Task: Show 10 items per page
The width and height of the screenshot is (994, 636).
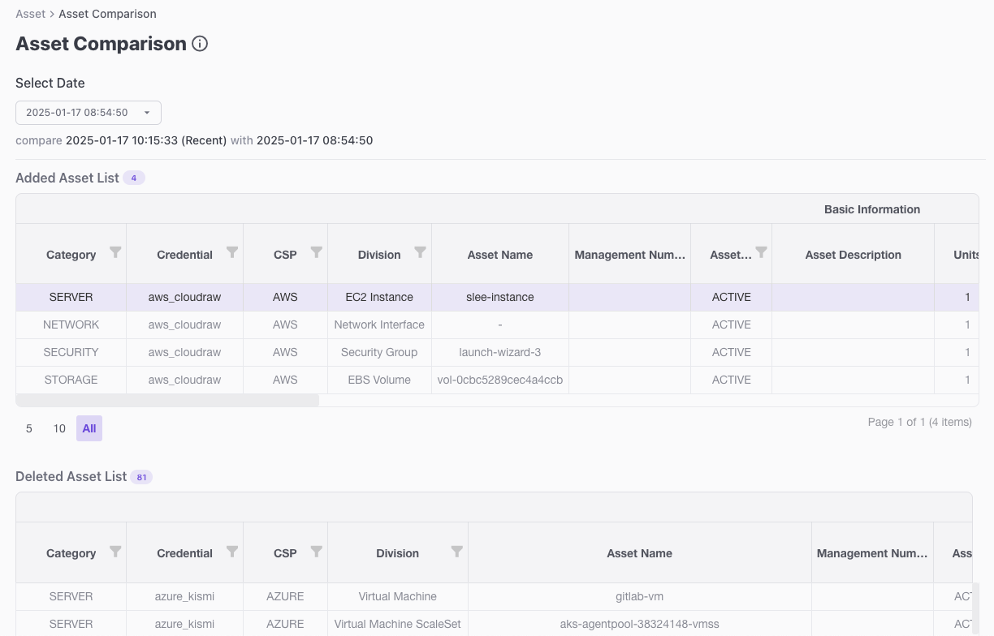Action: click(59, 428)
